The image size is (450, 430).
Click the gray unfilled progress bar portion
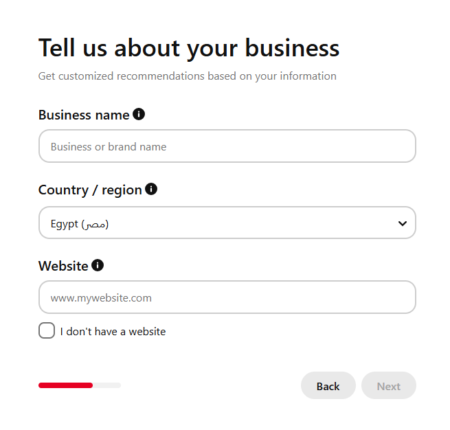pyautogui.click(x=107, y=385)
